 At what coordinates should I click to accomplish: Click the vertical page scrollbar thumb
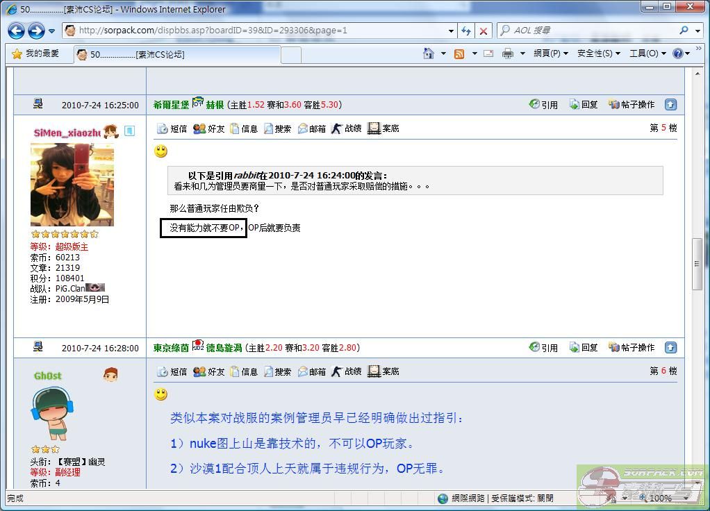[x=697, y=264]
